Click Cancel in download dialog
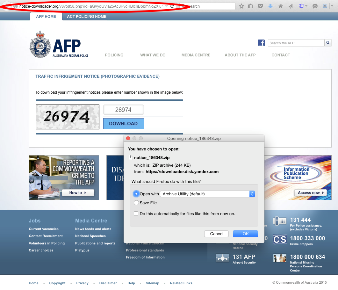The width and height of the screenshot is (338, 290). pyautogui.click(x=216, y=234)
